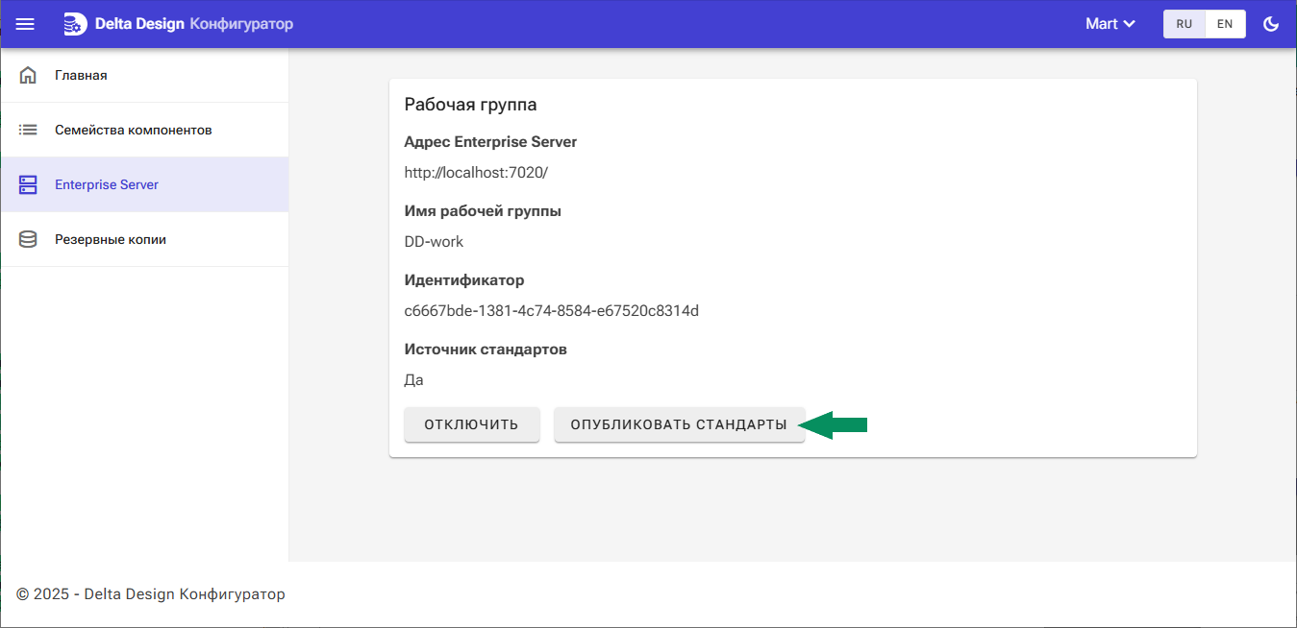Open Резервные копии section
1297x628 pixels.
coord(144,239)
